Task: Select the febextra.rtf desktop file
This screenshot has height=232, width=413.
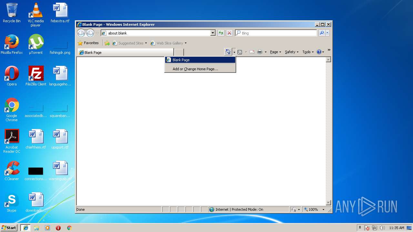Action: 60,13
